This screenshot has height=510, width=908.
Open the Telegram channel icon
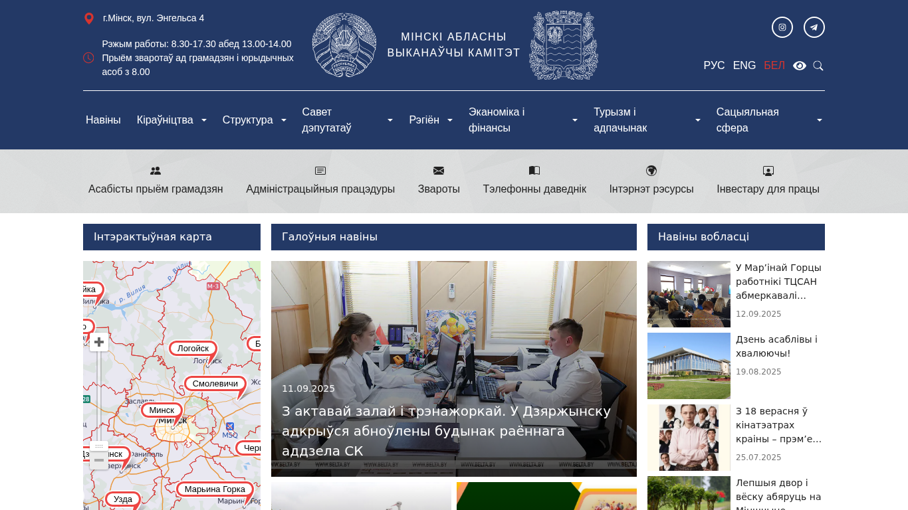814,27
